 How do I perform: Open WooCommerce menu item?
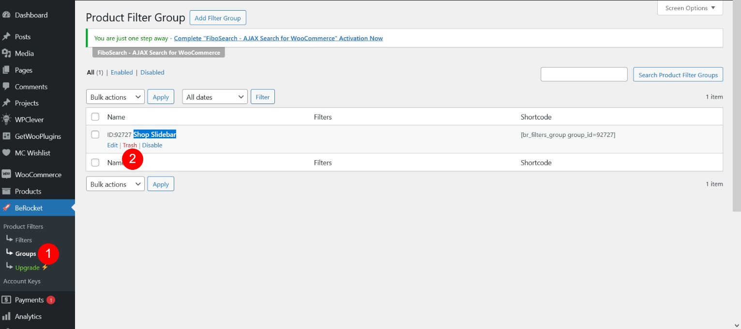pos(38,175)
